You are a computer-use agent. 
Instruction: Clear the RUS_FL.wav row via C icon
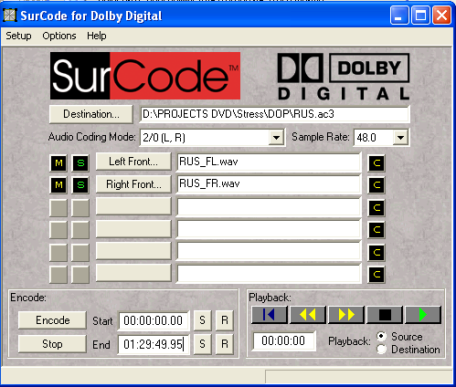point(376,163)
